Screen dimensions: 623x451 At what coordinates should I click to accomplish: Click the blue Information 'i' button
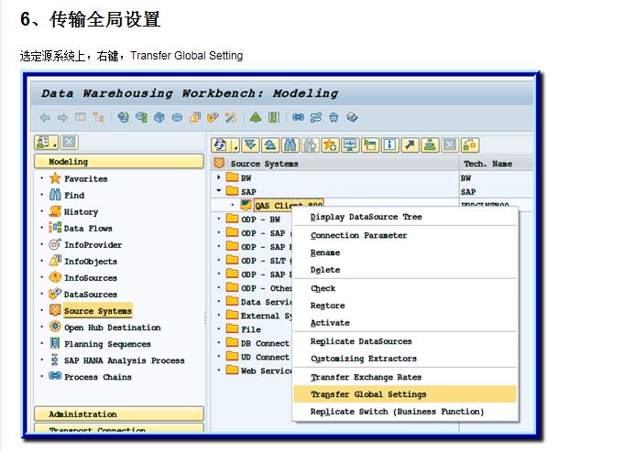389,145
